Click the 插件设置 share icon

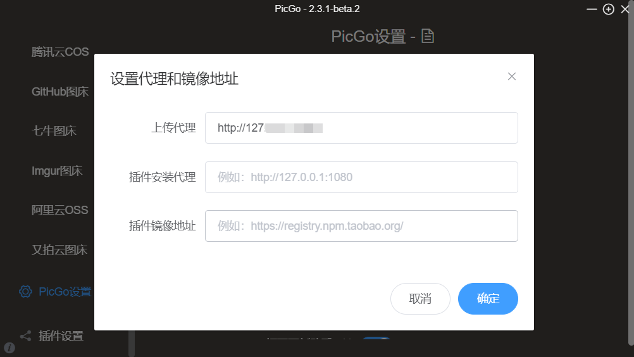point(25,336)
